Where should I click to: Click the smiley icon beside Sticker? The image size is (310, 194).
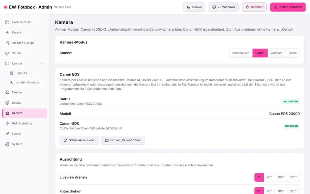7,103
